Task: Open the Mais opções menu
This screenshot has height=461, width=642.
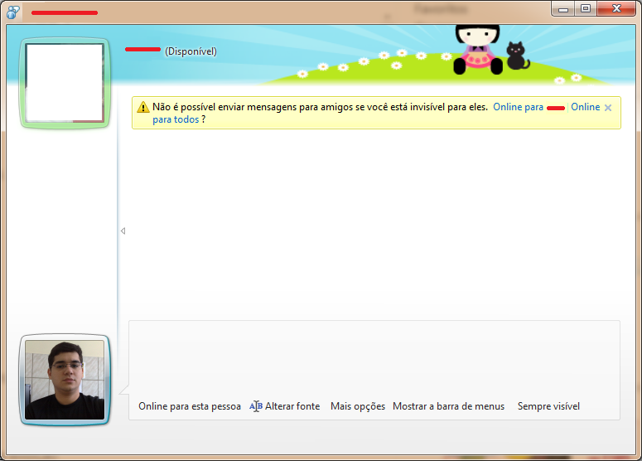Action: coord(357,406)
